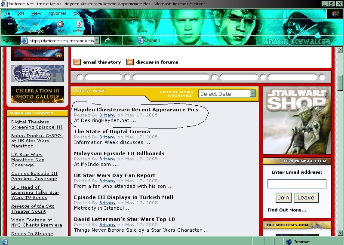
Task: Open UK Star Wars Marathon Day Coverage link
Action: [x=28, y=159]
